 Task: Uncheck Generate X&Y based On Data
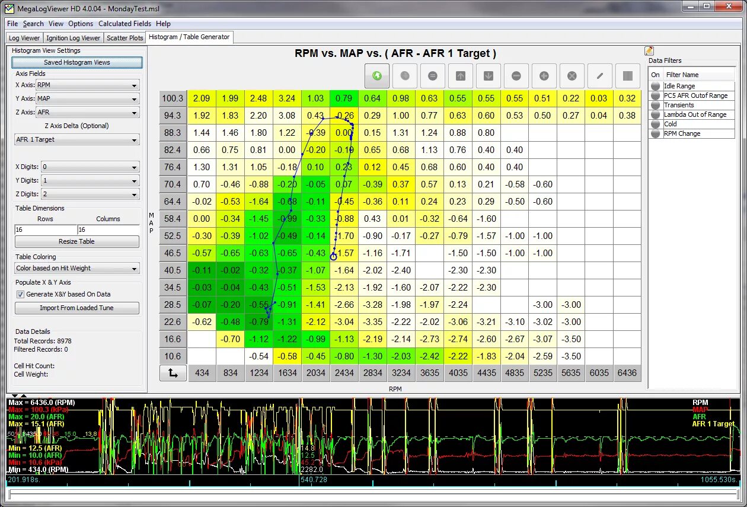(20, 294)
